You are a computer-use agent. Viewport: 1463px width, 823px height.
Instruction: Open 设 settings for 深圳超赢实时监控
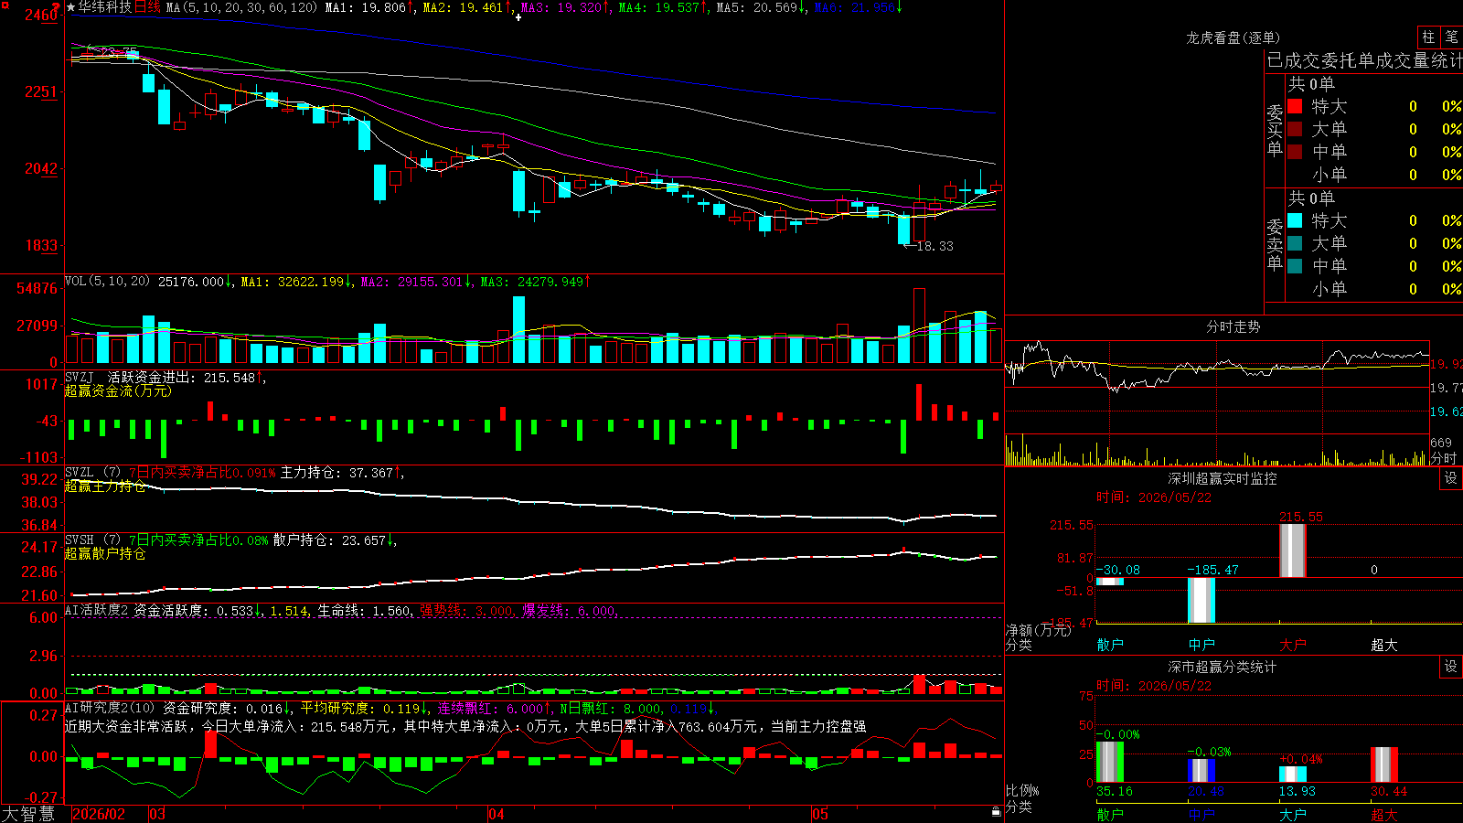1451,478
